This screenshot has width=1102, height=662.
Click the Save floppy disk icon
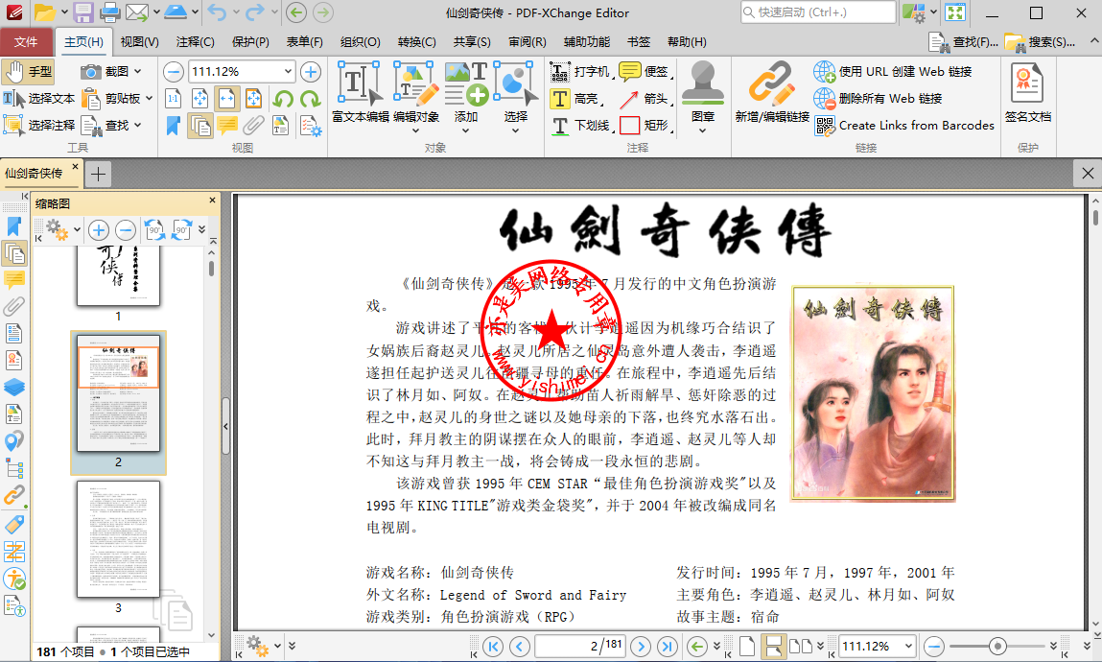(x=82, y=12)
